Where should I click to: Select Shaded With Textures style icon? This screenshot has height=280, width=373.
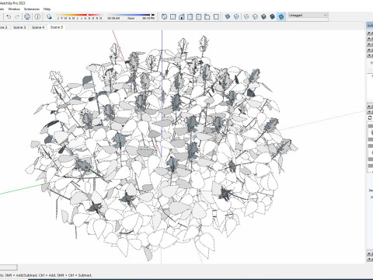(272, 17)
